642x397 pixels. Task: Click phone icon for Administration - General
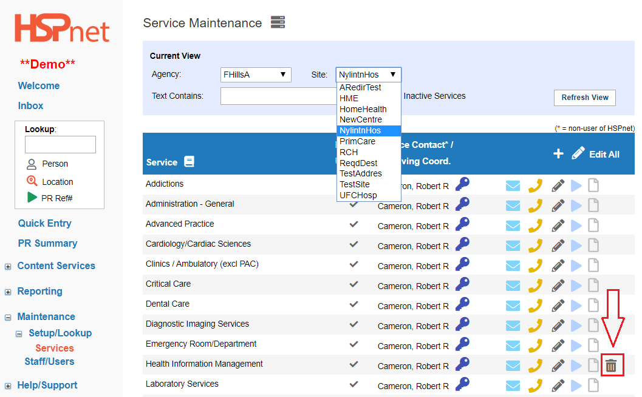click(x=535, y=205)
